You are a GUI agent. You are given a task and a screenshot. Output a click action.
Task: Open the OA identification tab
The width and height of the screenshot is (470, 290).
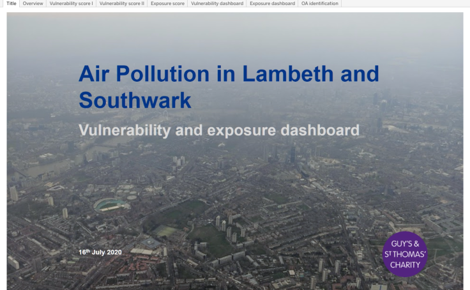pos(320,4)
